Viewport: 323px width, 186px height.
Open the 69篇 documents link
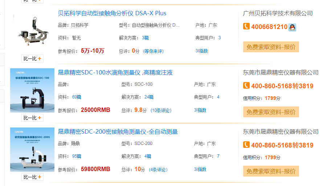pos(77,97)
